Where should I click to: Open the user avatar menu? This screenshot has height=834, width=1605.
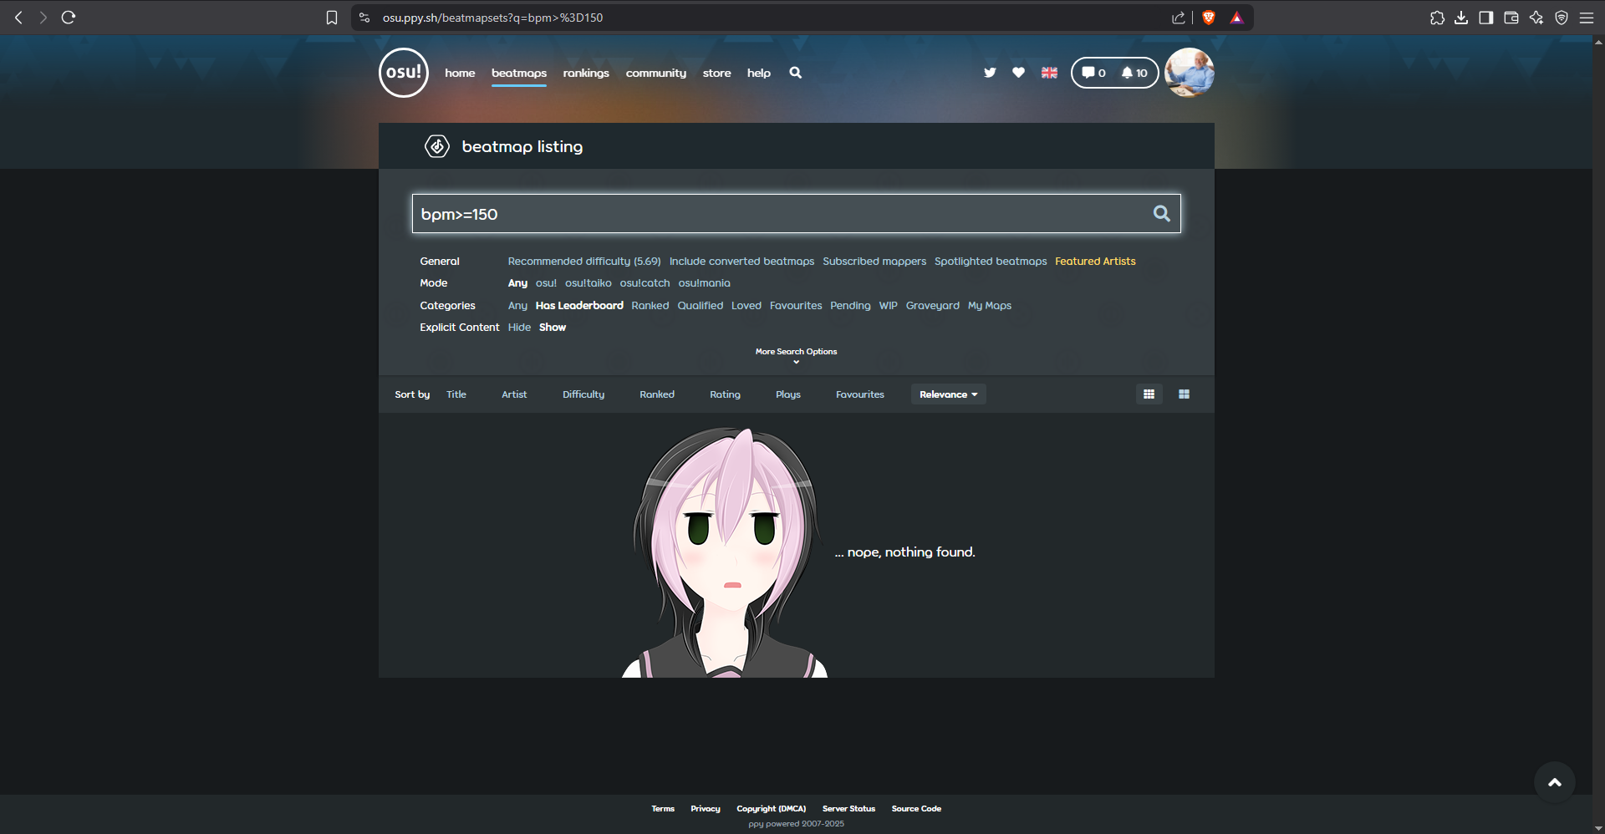1190,73
